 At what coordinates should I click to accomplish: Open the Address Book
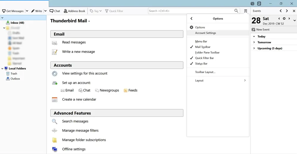[x=75, y=11]
